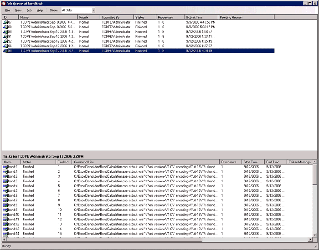Image resolution: width=319 pixels, height=250 pixels.
Task: Click the task icon for task ID 10
Action: click(5, 215)
